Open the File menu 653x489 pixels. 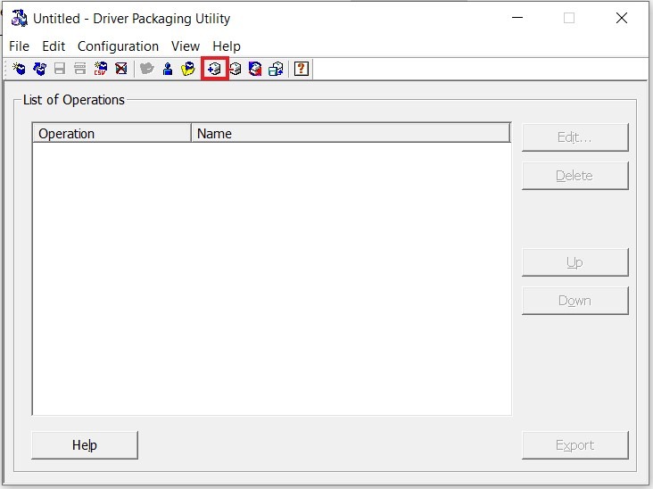pos(19,46)
